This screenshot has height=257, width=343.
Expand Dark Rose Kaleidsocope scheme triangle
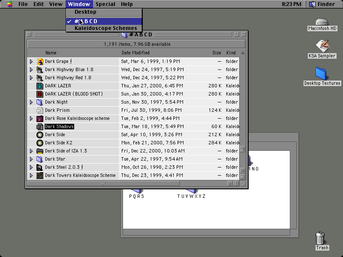31,119
